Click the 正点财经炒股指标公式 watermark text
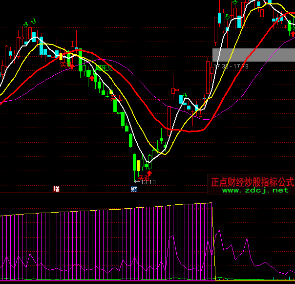 click(252, 181)
